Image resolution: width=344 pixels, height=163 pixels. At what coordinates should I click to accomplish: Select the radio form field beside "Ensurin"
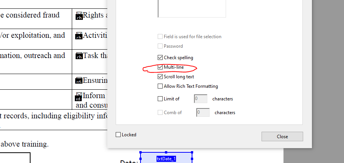point(79,80)
